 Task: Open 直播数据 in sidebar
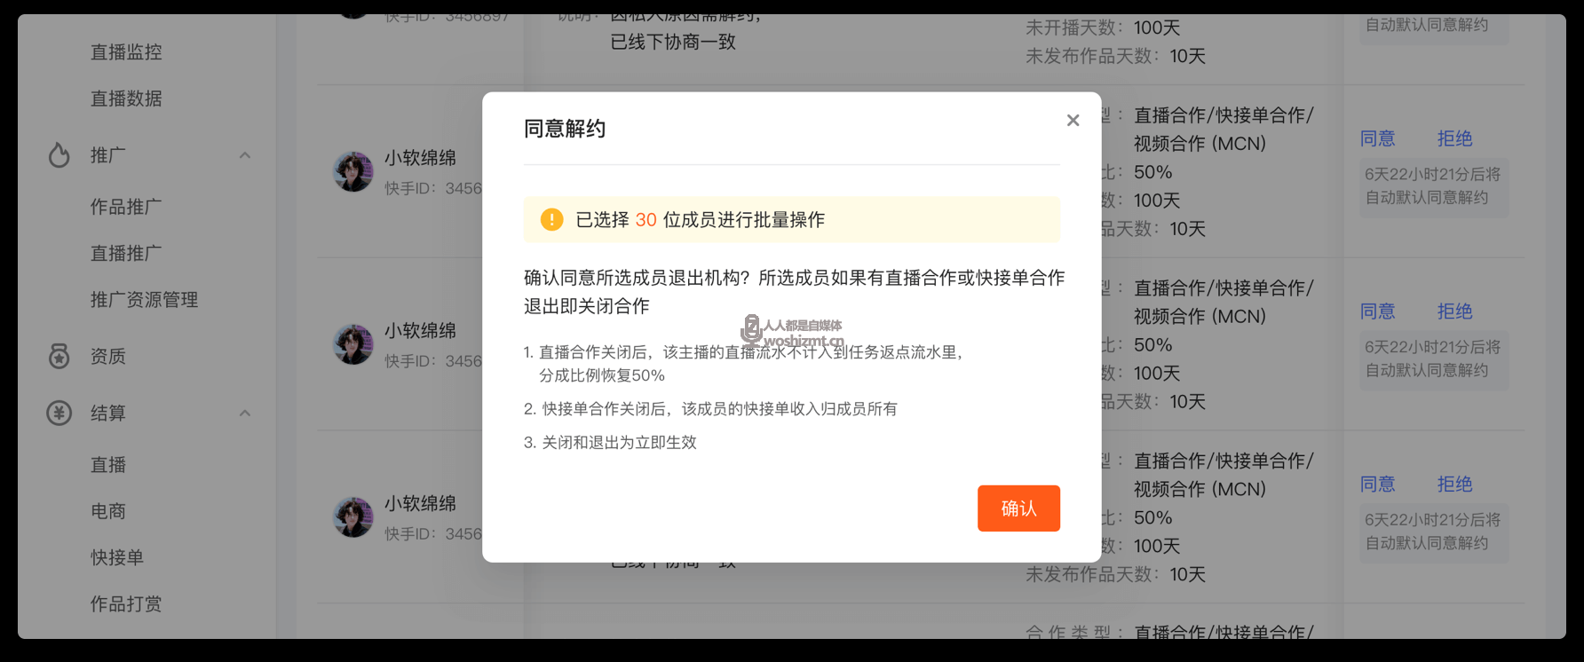pos(126,99)
